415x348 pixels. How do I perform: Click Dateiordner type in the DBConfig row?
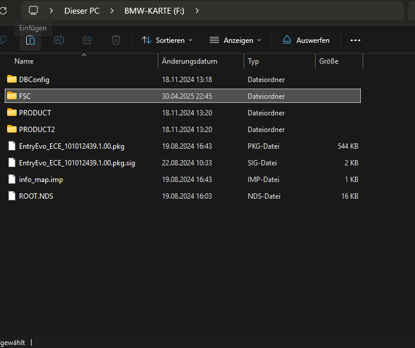point(266,79)
